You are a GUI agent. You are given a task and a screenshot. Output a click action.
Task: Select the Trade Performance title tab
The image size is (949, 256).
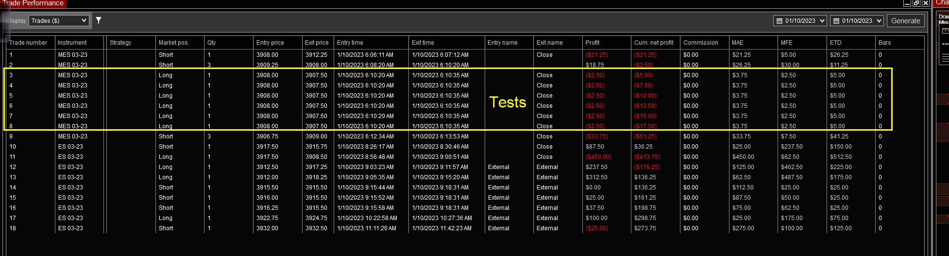(x=33, y=3)
